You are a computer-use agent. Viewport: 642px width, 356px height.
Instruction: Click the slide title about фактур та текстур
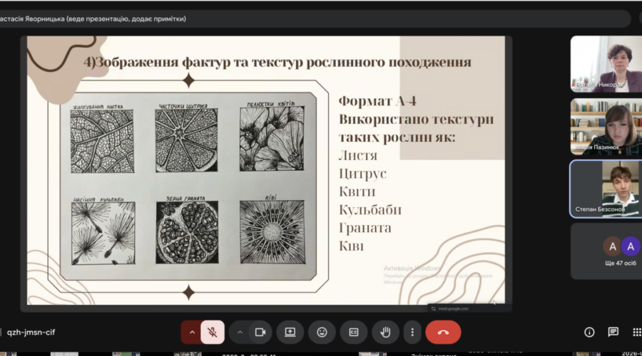277,62
